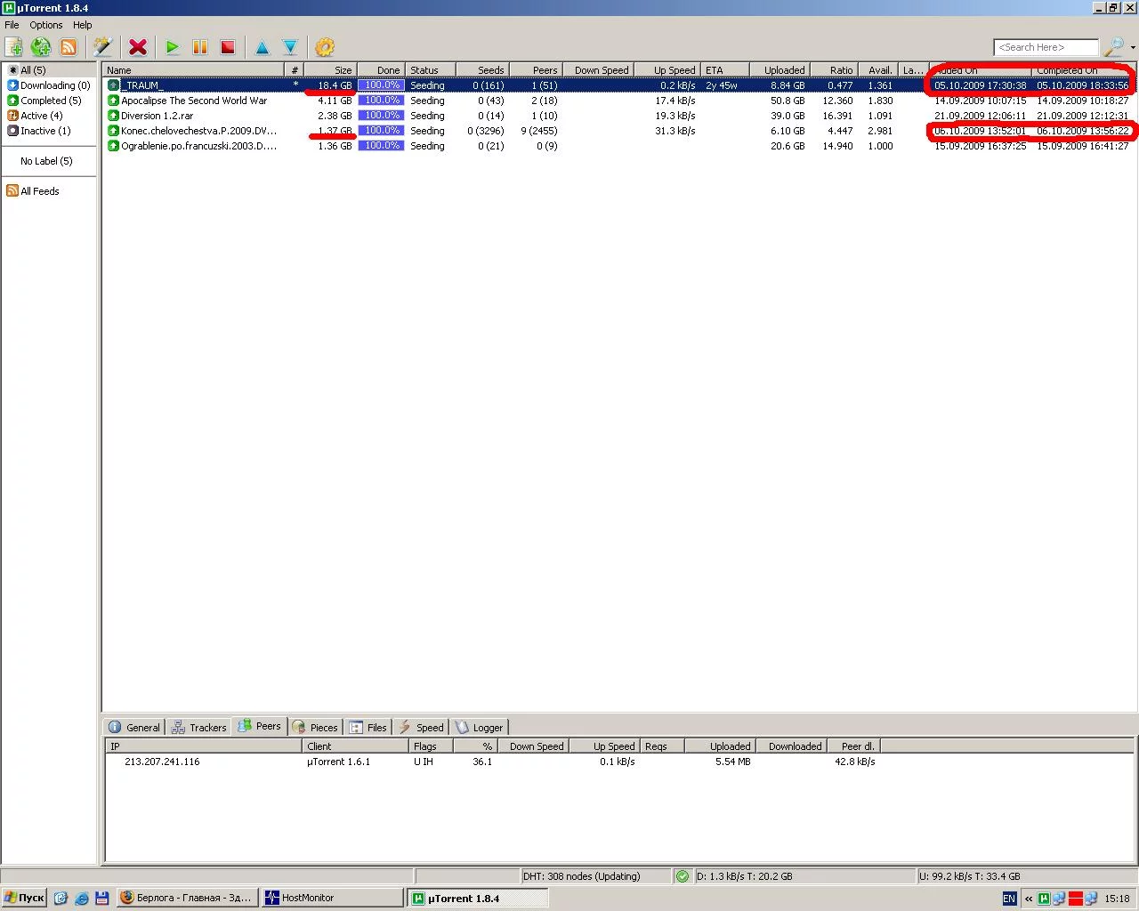The width and height of the screenshot is (1139, 911).
Task: Select the Diversion 1.2.rar torrent
Action: pyautogui.click(x=619, y=116)
